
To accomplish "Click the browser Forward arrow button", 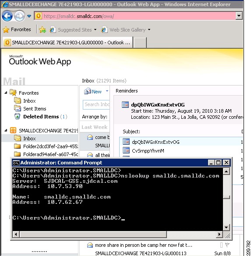I will [x=20, y=16].
